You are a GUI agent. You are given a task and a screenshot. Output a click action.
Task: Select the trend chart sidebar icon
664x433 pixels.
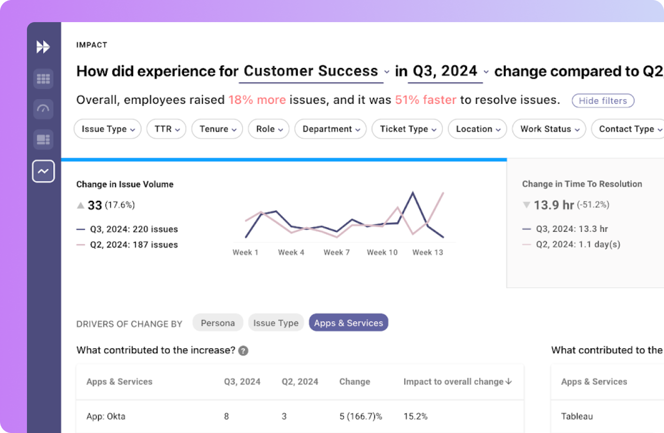[43, 171]
